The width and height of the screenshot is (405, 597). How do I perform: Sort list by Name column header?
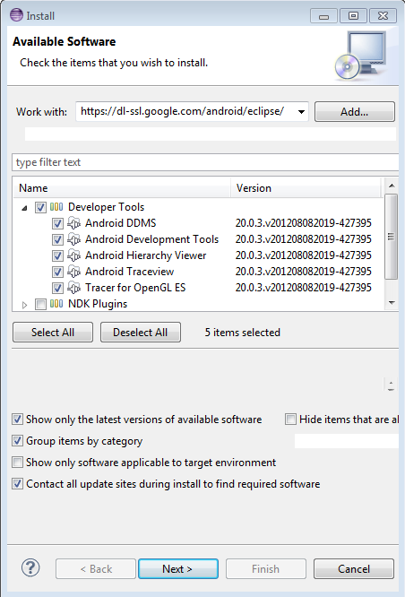coord(122,188)
